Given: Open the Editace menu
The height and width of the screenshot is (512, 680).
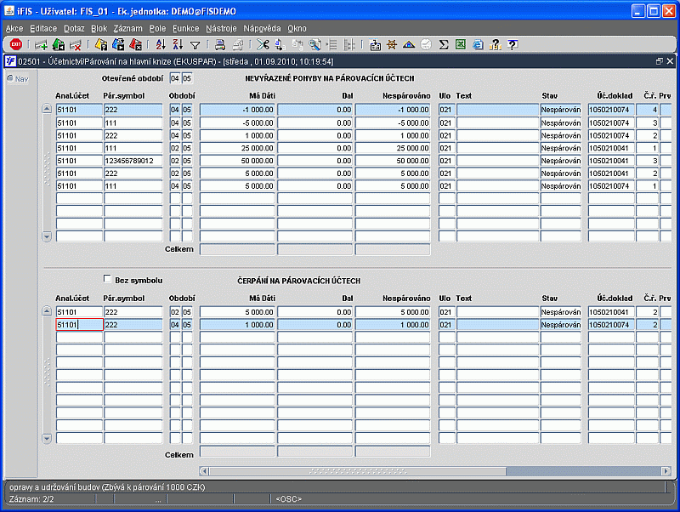Looking at the screenshot, I should click(43, 28).
